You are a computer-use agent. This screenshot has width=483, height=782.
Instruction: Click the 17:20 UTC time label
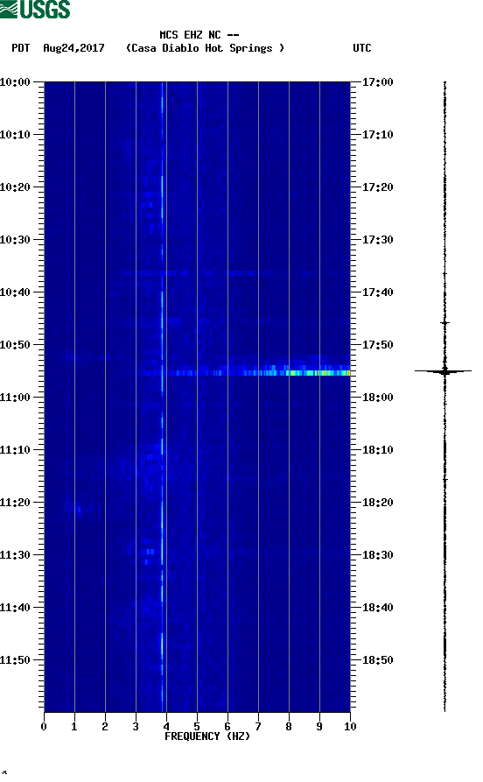point(378,187)
